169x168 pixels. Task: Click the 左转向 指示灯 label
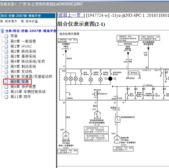click(x=96, y=73)
